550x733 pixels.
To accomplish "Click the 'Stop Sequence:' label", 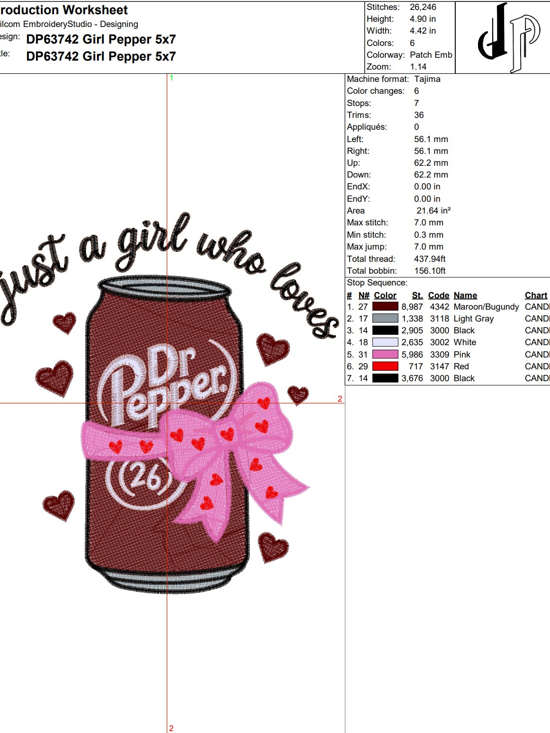I will pyautogui.click(x=377, y=283).
